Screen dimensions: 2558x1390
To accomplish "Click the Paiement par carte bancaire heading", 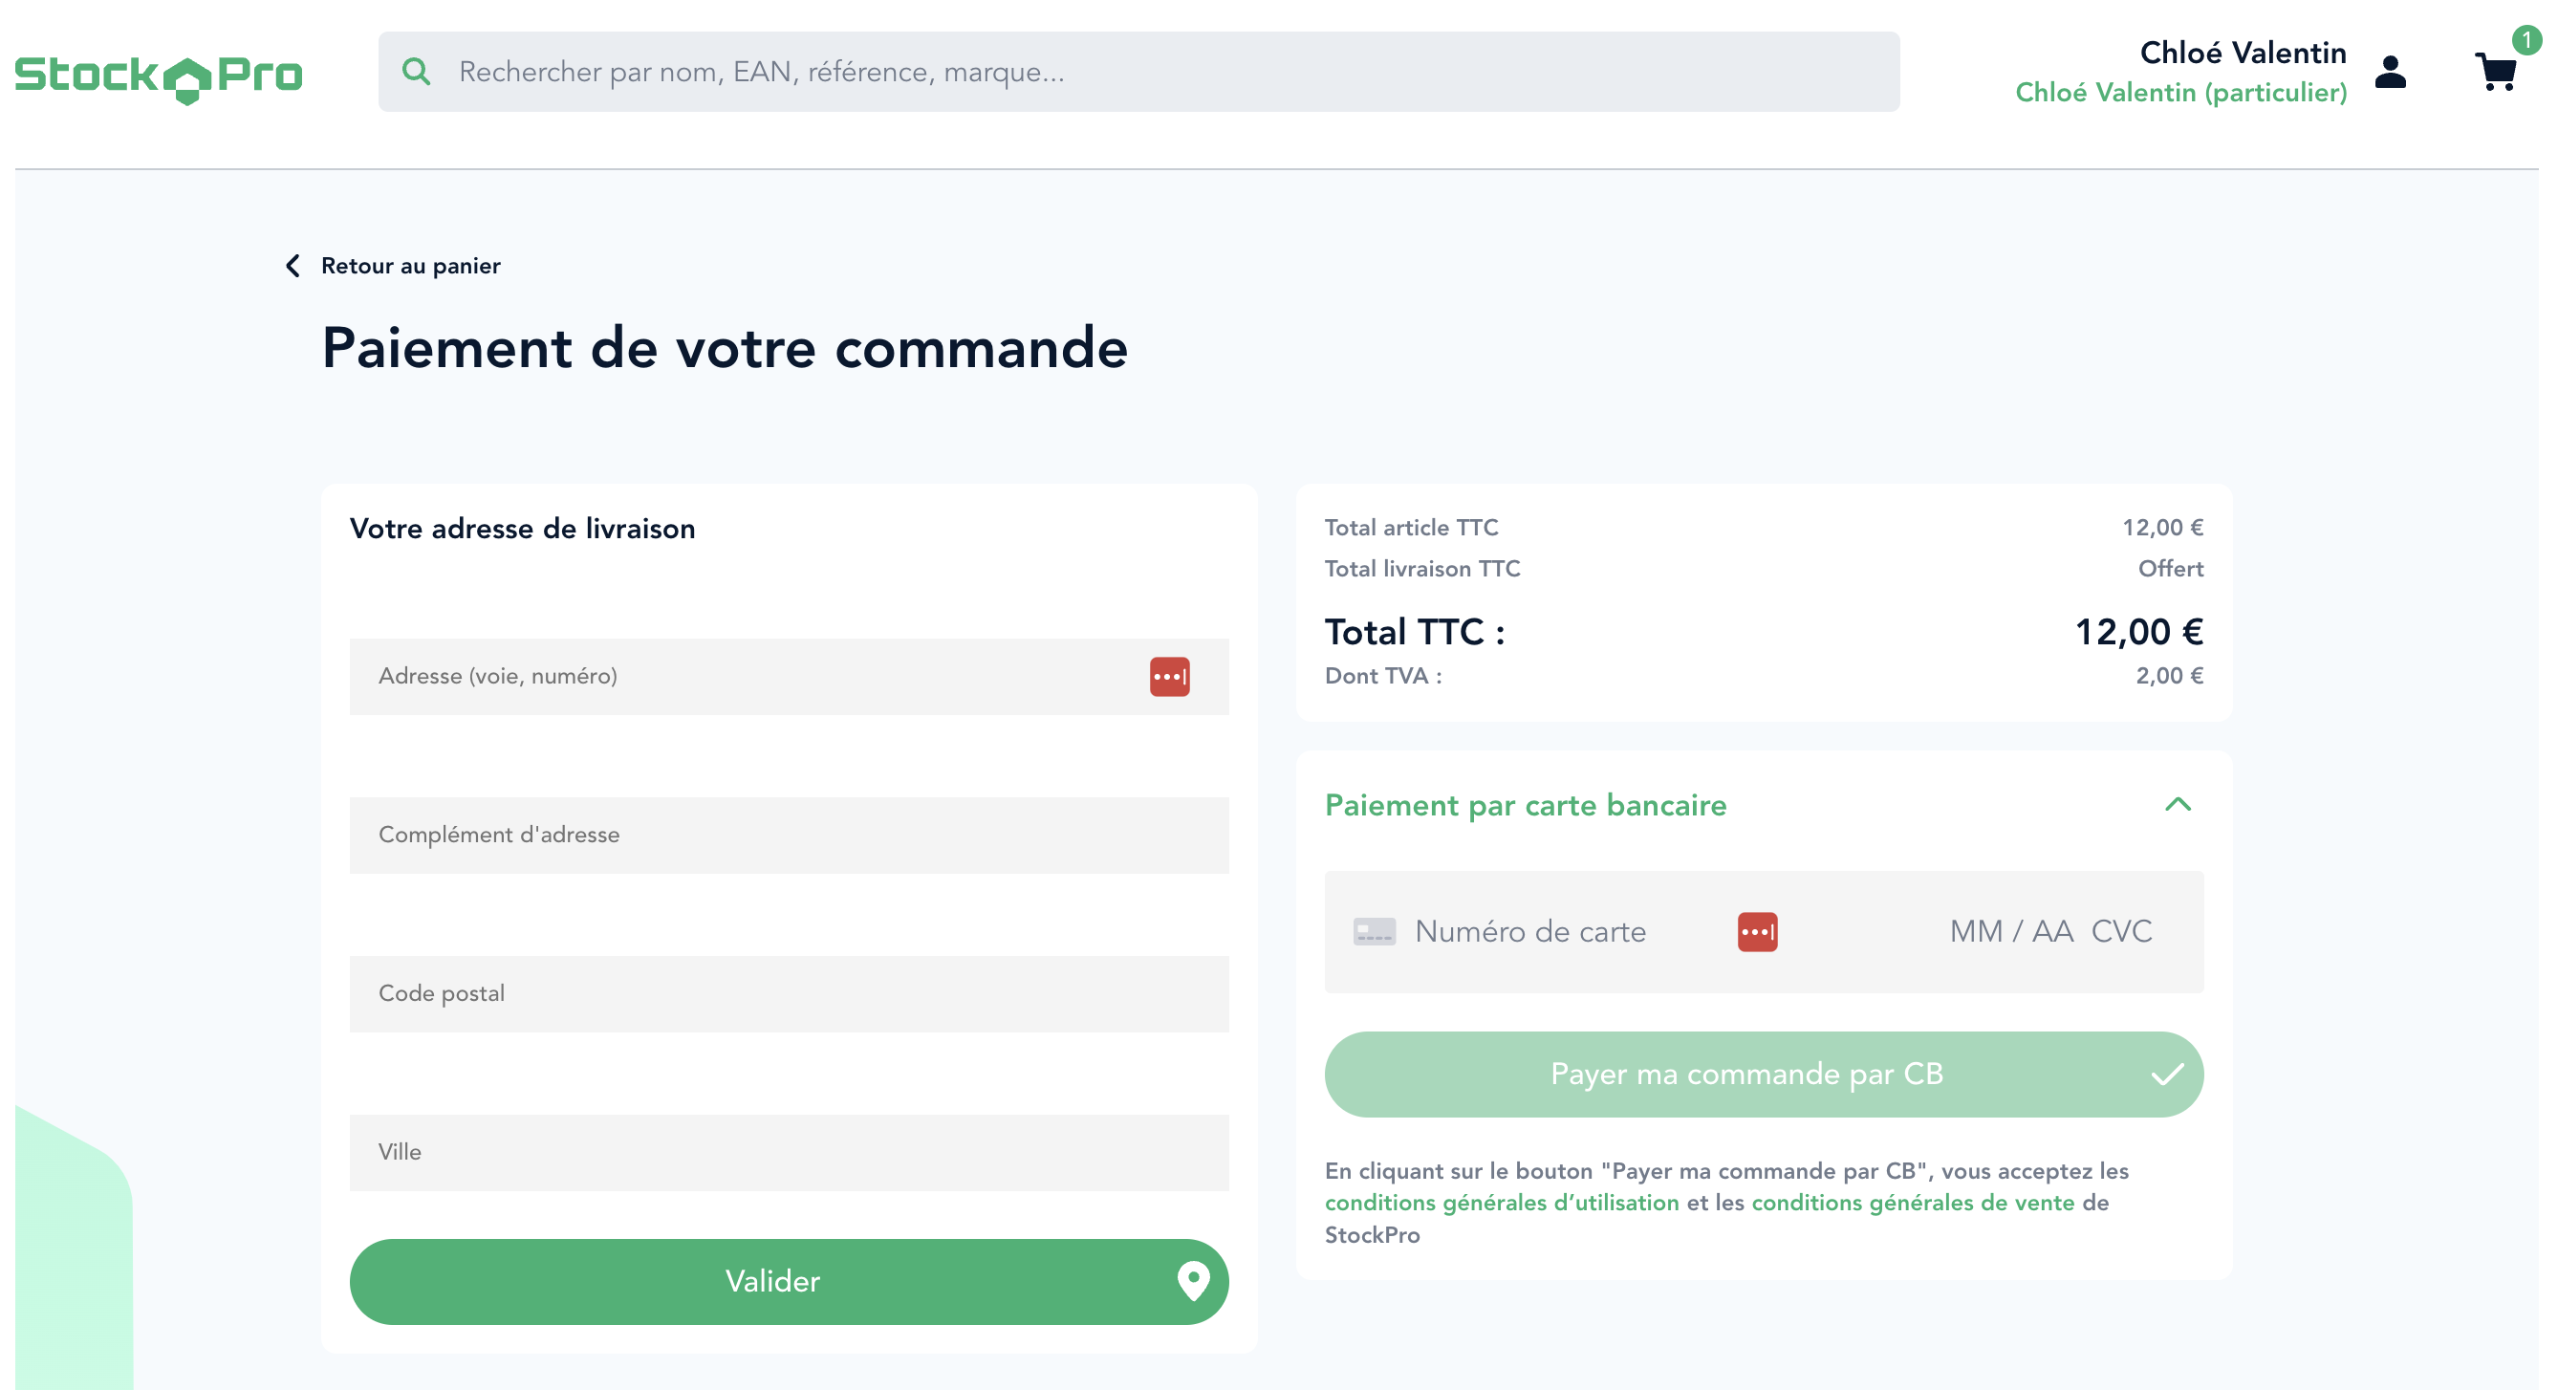I will tap(1526, 804).
